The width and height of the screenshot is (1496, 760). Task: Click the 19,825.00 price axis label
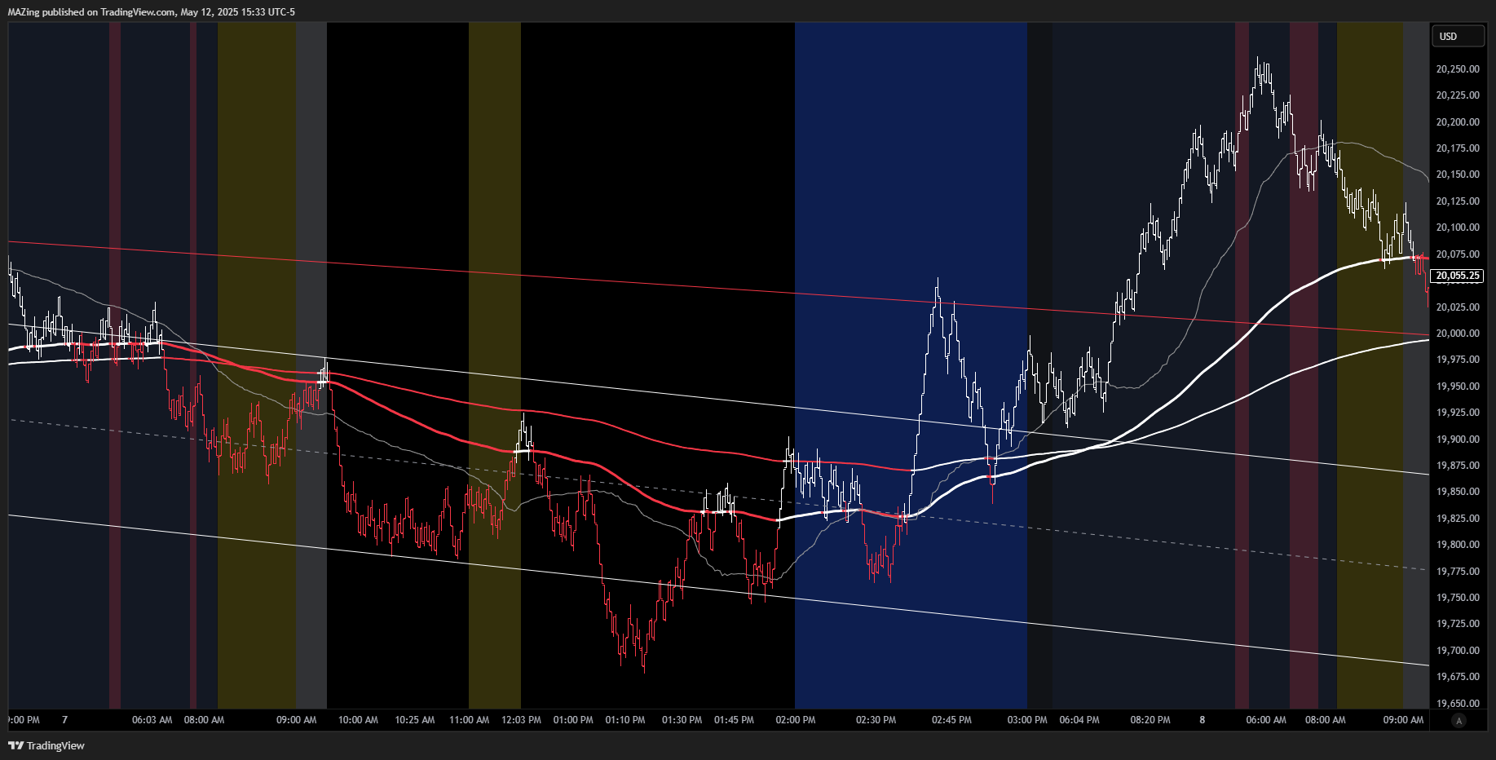1458,519
